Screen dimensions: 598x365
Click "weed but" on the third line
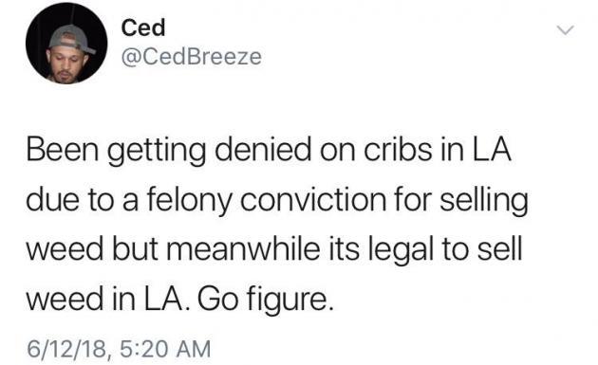(x=92, y=249)
